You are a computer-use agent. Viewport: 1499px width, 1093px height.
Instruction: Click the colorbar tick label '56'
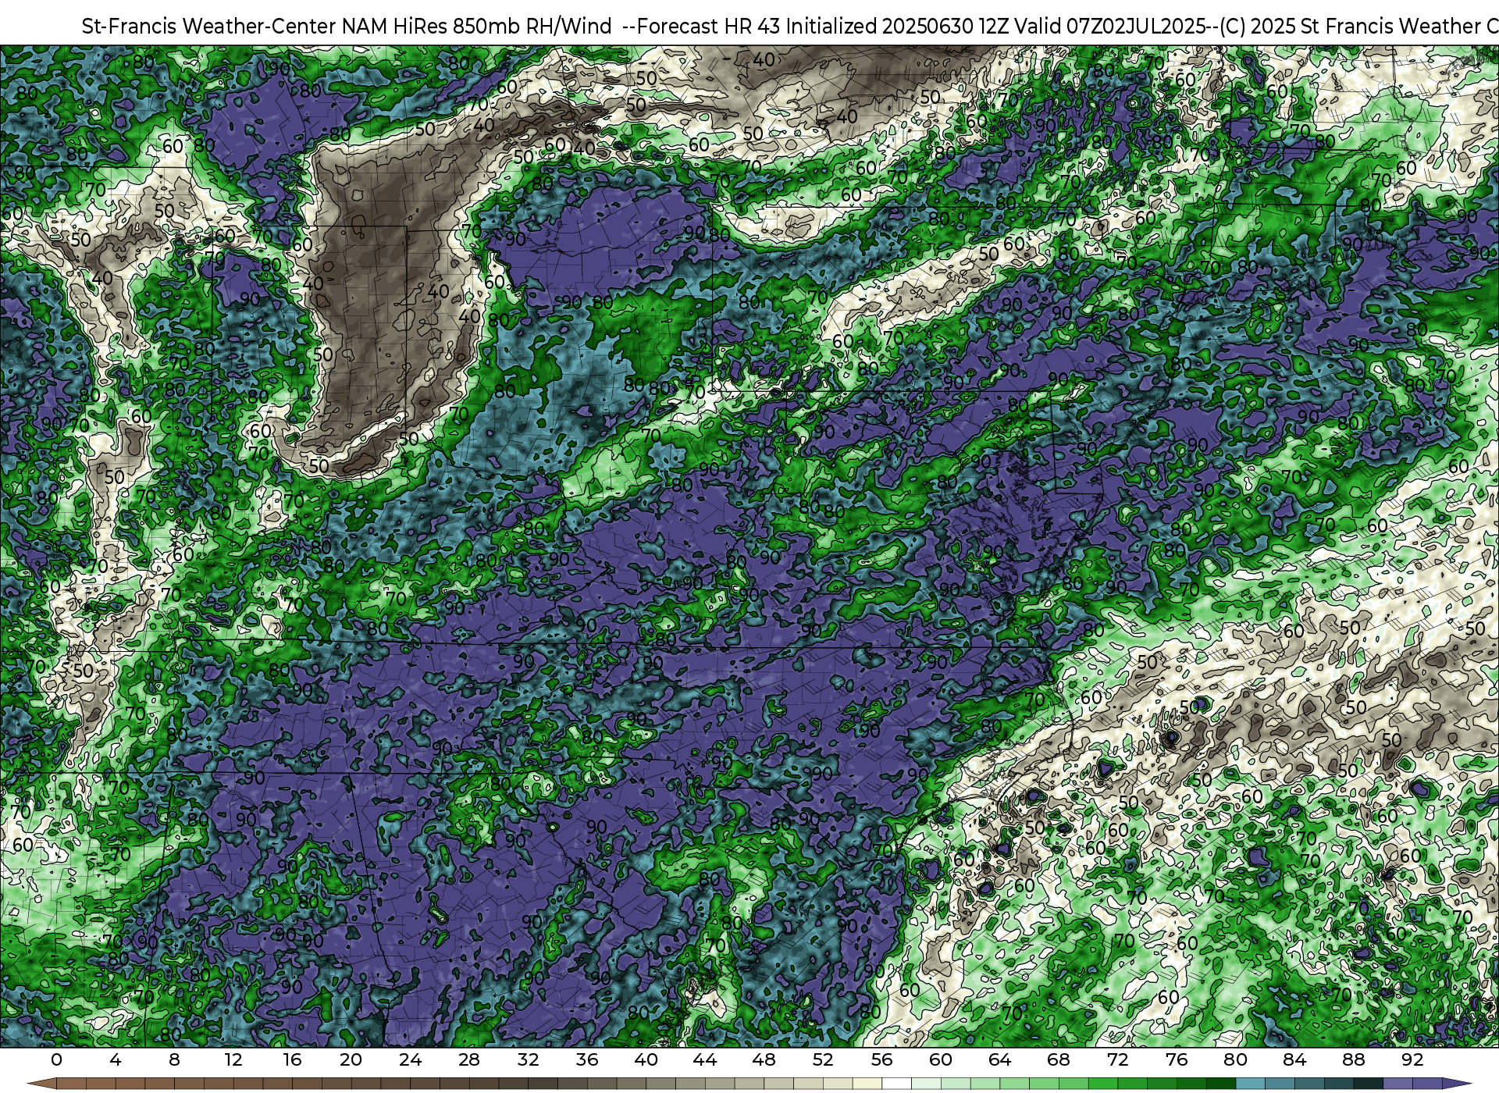[882, 1059]
